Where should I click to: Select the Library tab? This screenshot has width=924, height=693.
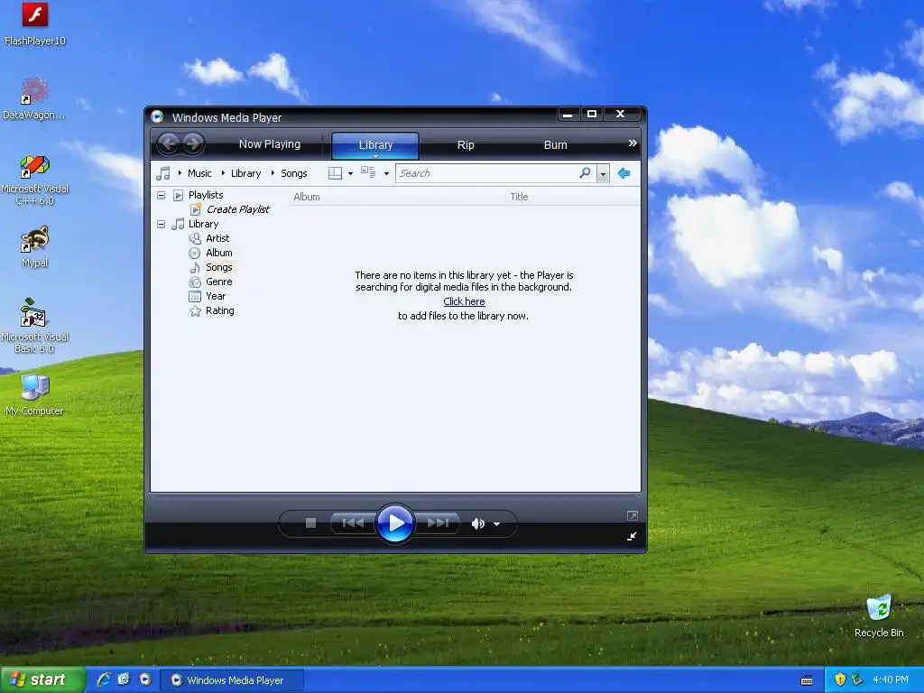click(x=375, y=145)
